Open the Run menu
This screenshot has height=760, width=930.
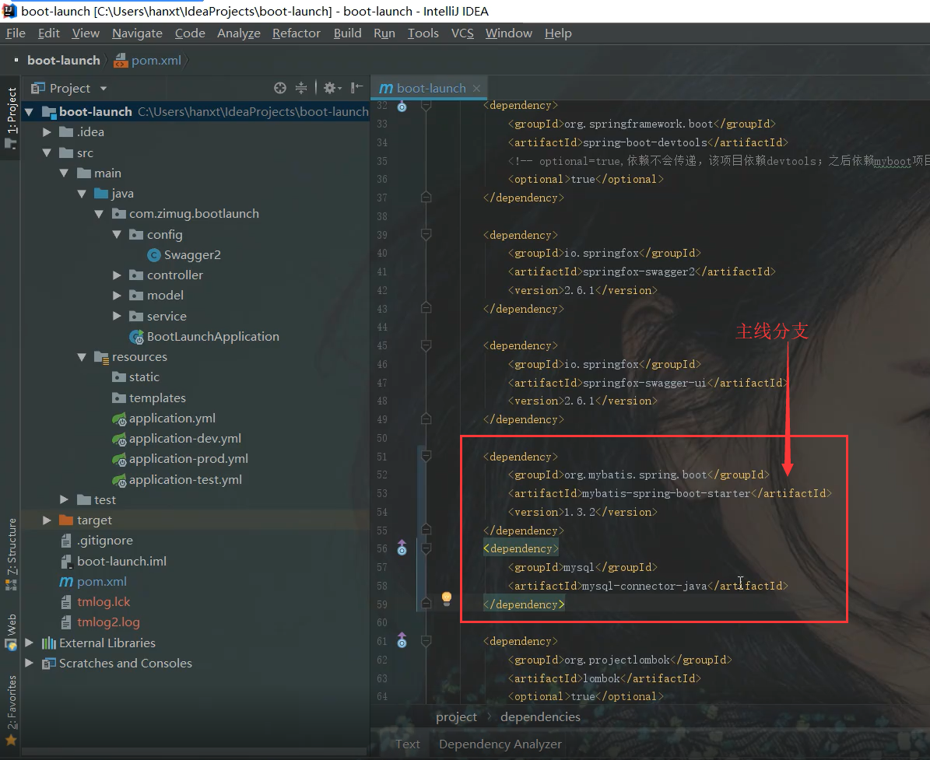(384, 33)
